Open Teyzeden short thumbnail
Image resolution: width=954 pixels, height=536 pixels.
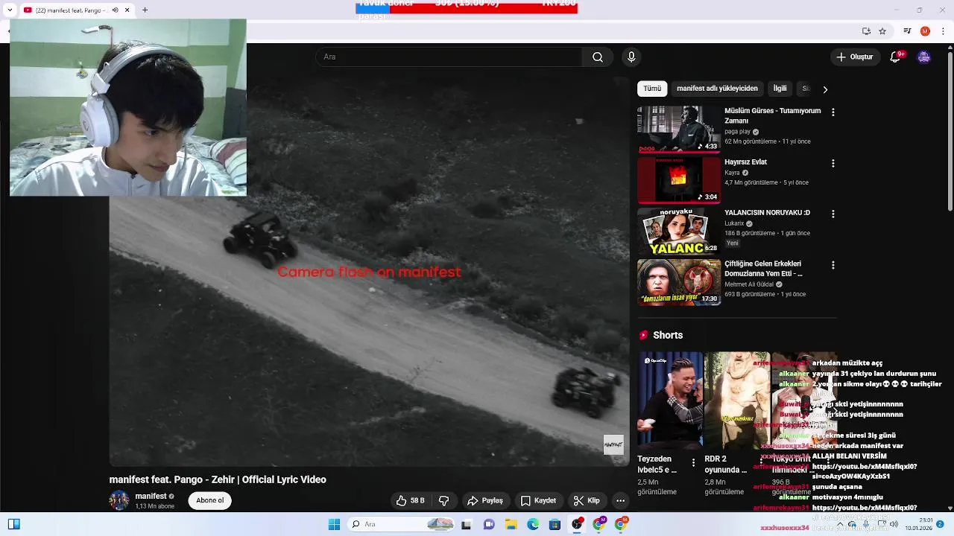(669, 401)
